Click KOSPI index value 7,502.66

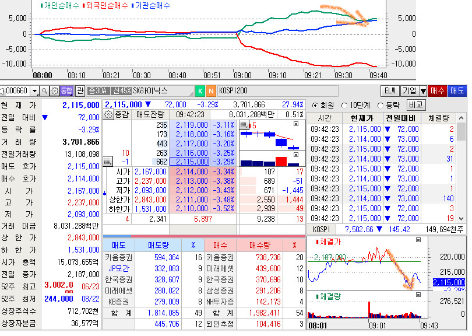359,230
